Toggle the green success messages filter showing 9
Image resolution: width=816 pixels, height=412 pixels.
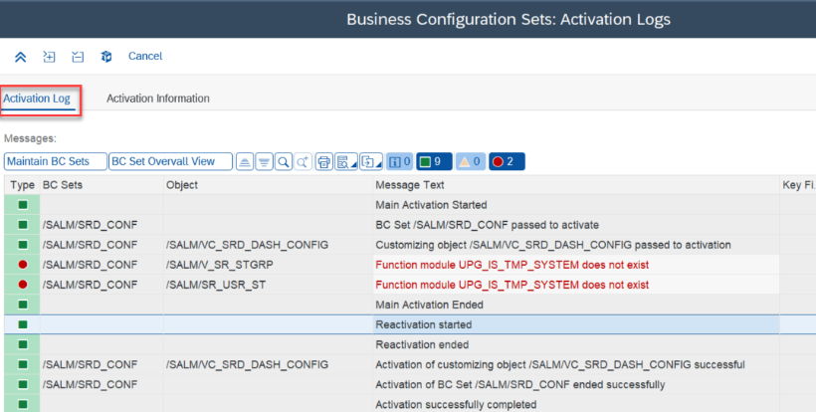pos(434,162)
